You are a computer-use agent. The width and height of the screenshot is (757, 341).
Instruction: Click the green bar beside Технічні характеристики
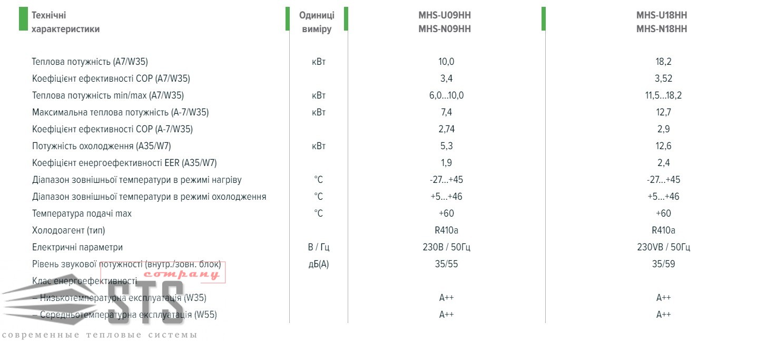(x=23, y=18)
